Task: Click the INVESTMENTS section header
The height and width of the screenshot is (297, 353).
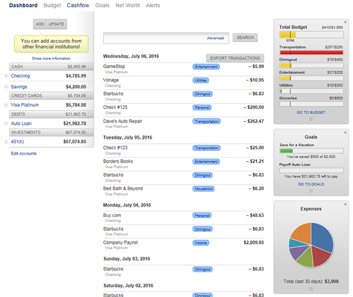Action: [x=51, y=132]
